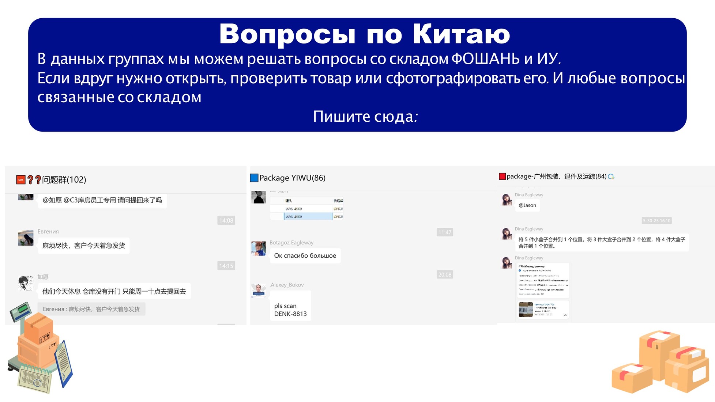Screen dimensions: 715x402
Task: Open the link preview card with warehouse photo
Action: 543,310
